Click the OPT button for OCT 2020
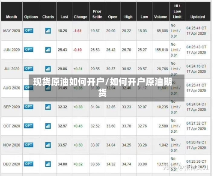 click(x=29, y=126)
